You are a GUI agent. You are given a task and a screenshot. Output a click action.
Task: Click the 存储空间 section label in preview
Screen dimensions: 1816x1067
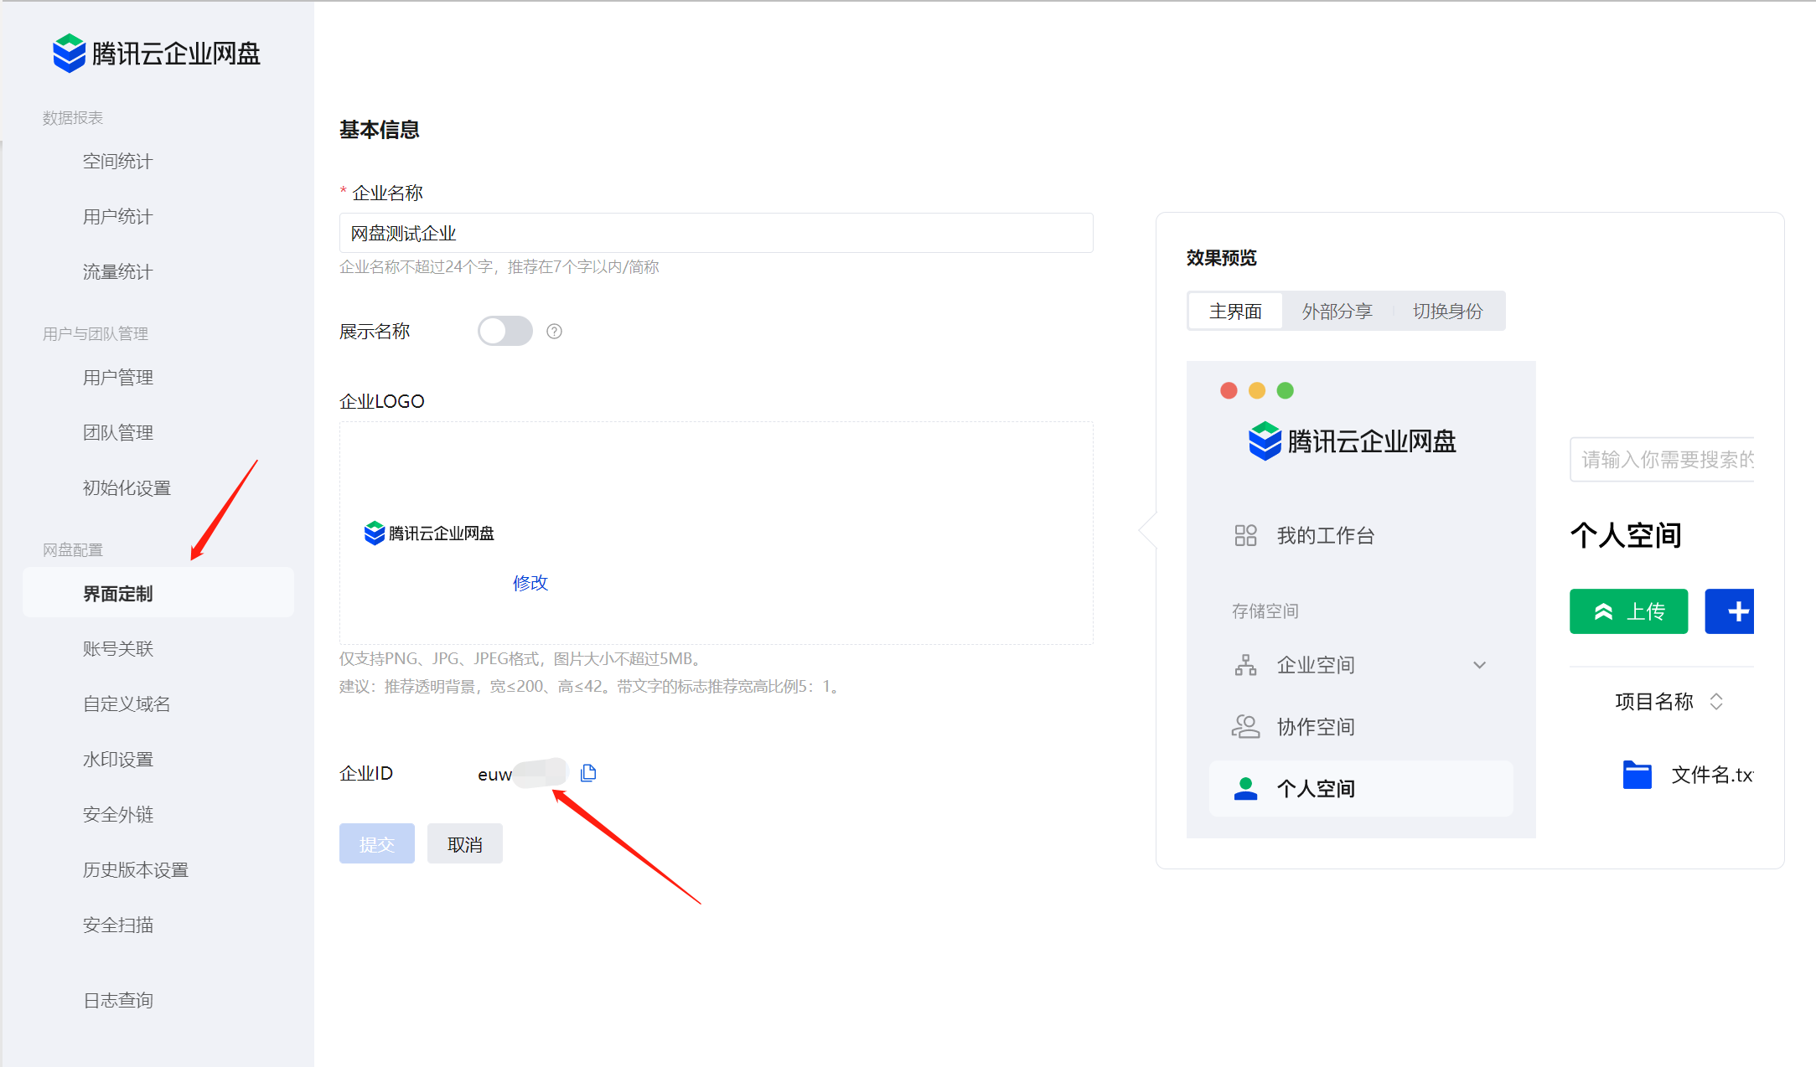pos(1265,611)
